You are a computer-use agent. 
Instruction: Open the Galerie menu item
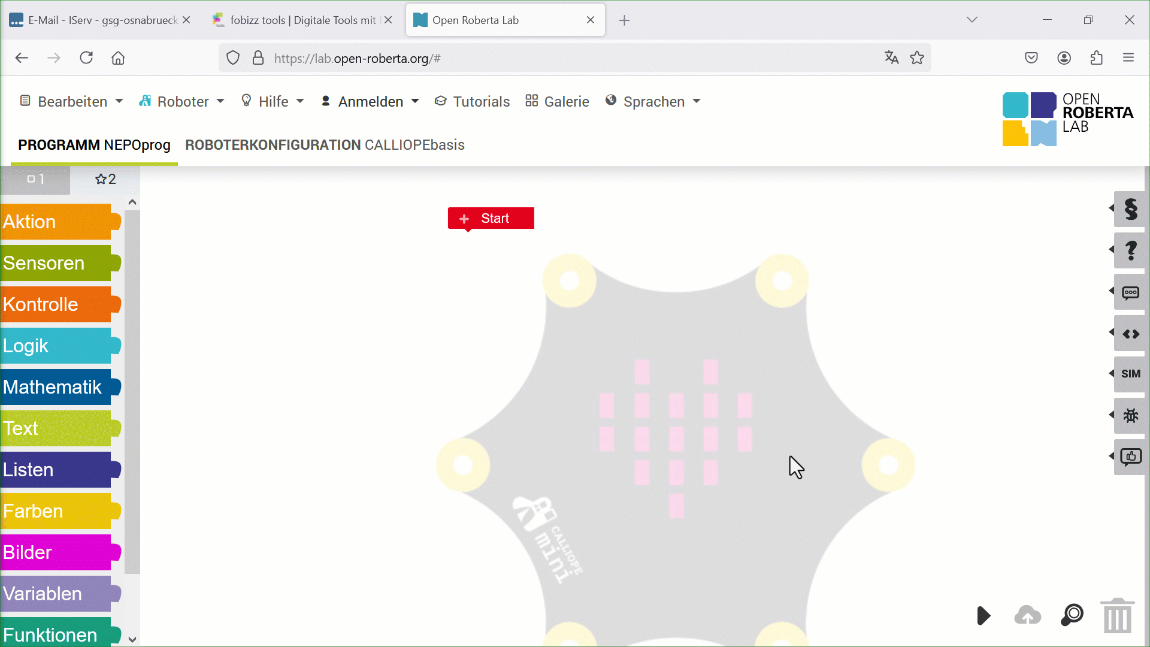pyautogui.click(x=557, y=101)
